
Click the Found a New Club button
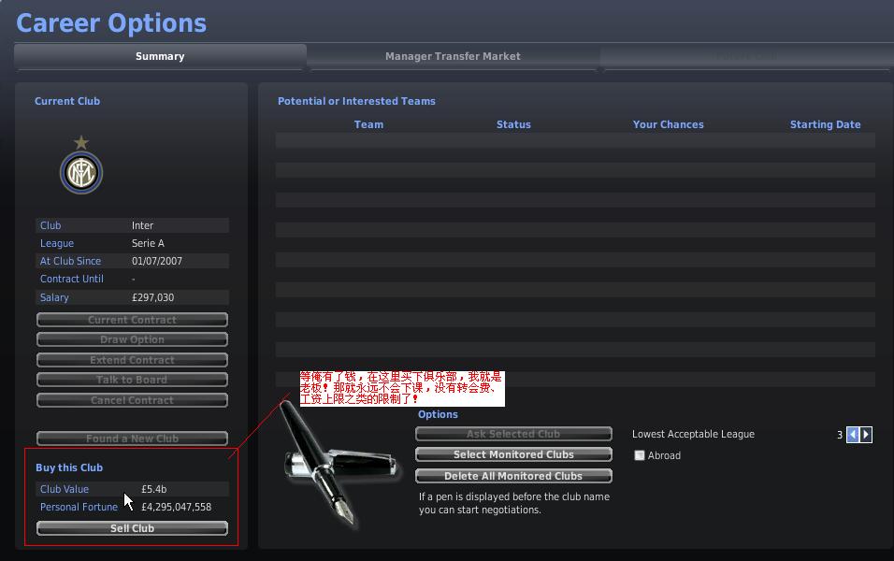[132, 439]
